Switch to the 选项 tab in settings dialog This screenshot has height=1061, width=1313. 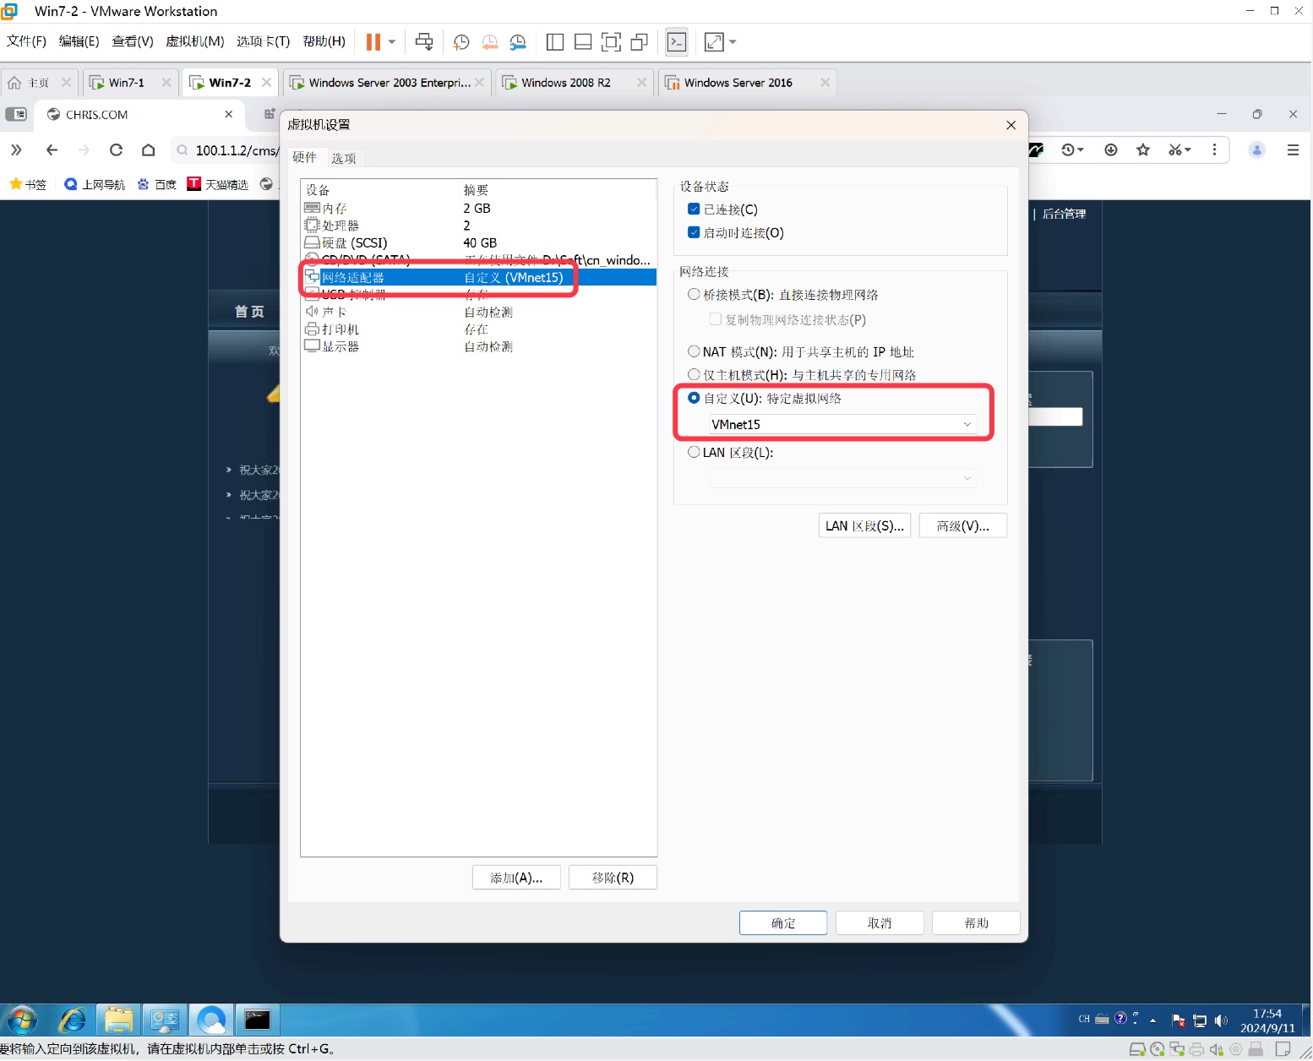pyautogui.click(x=344, y=158)
